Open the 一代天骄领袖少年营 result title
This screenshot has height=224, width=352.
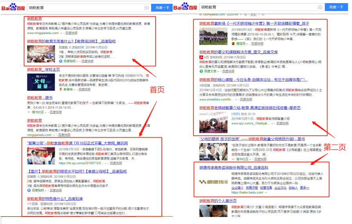(254, 23)
